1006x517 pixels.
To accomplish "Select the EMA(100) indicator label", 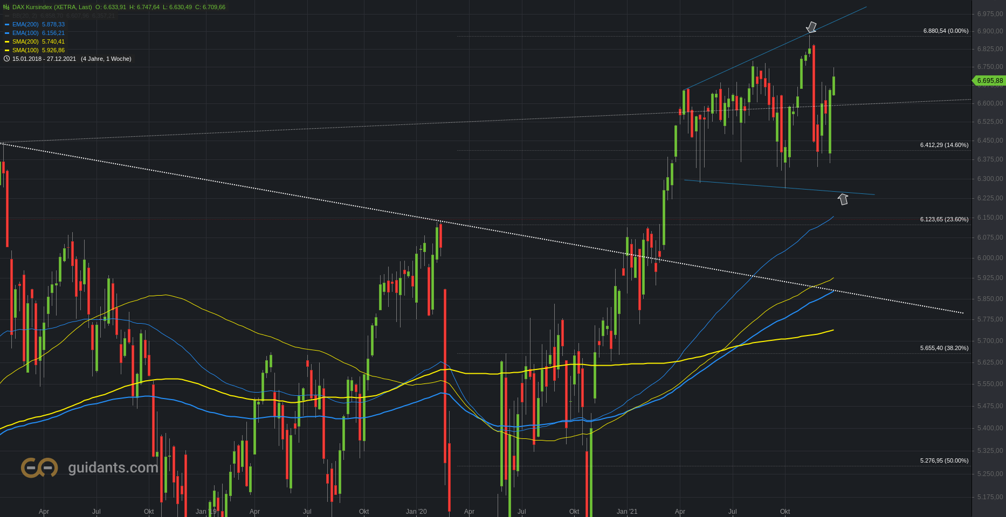I will pos(25,33).
